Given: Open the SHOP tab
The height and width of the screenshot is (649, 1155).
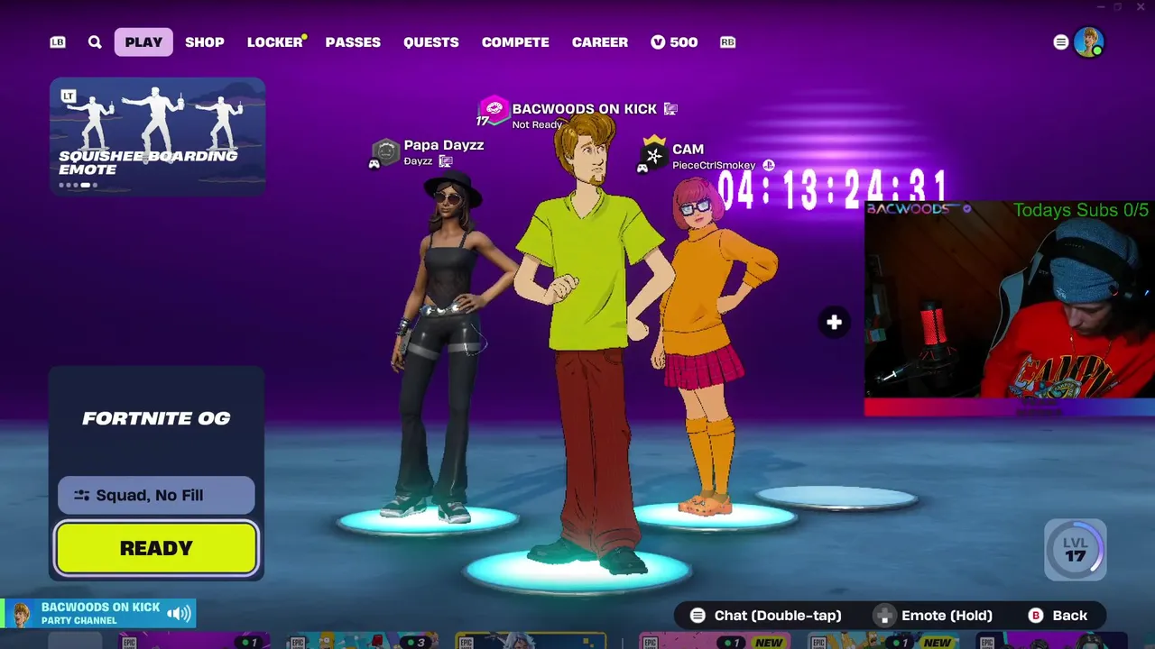Looking at the screenshot, I should click(x=205, y=42).
